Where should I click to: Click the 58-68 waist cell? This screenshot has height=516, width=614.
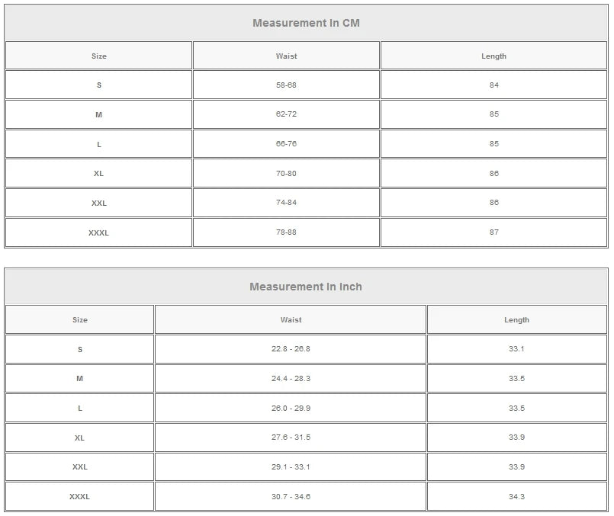[286, 85]
